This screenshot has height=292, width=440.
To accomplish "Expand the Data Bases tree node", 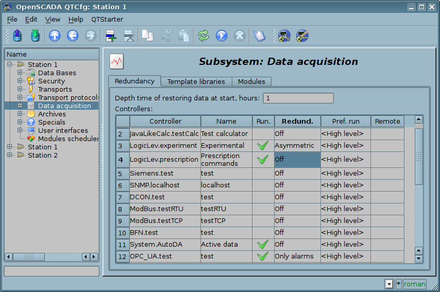I will (20, 73).
